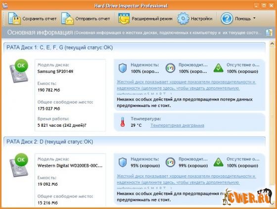Click Disk 1 Отсутствие о... 100% value
The width and height of the screenshot is (277, 209).
tap(242, 71)
